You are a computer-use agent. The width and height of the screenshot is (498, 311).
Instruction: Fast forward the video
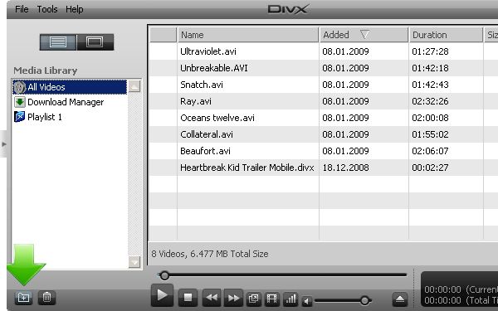pyautogui.click(x=233, y=298)
